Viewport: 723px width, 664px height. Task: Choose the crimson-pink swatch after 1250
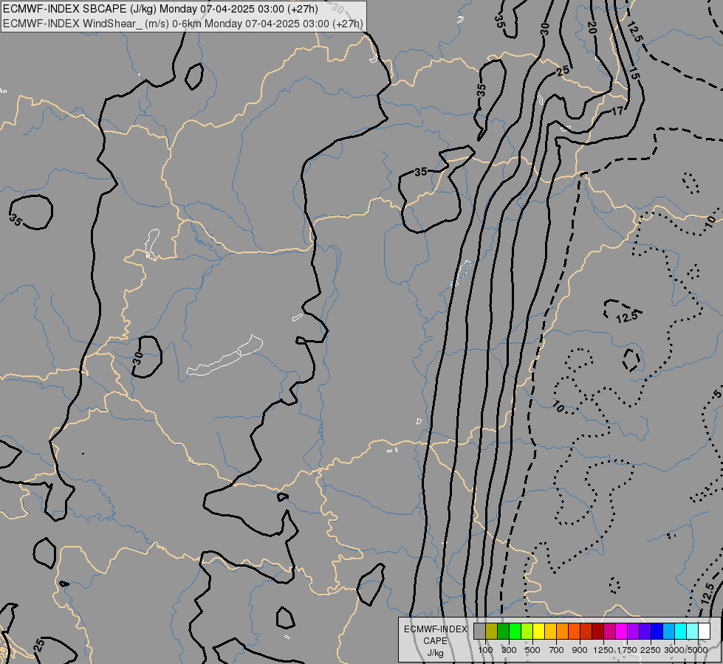(609, 632)
